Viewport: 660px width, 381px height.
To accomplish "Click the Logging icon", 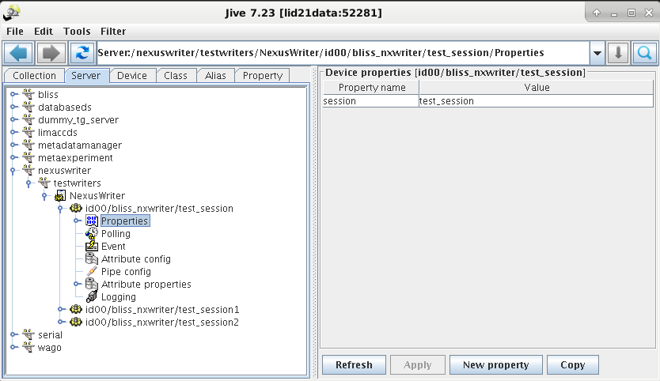I will pos(92,296).
